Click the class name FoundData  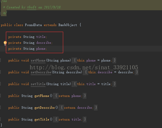(33, 25)
